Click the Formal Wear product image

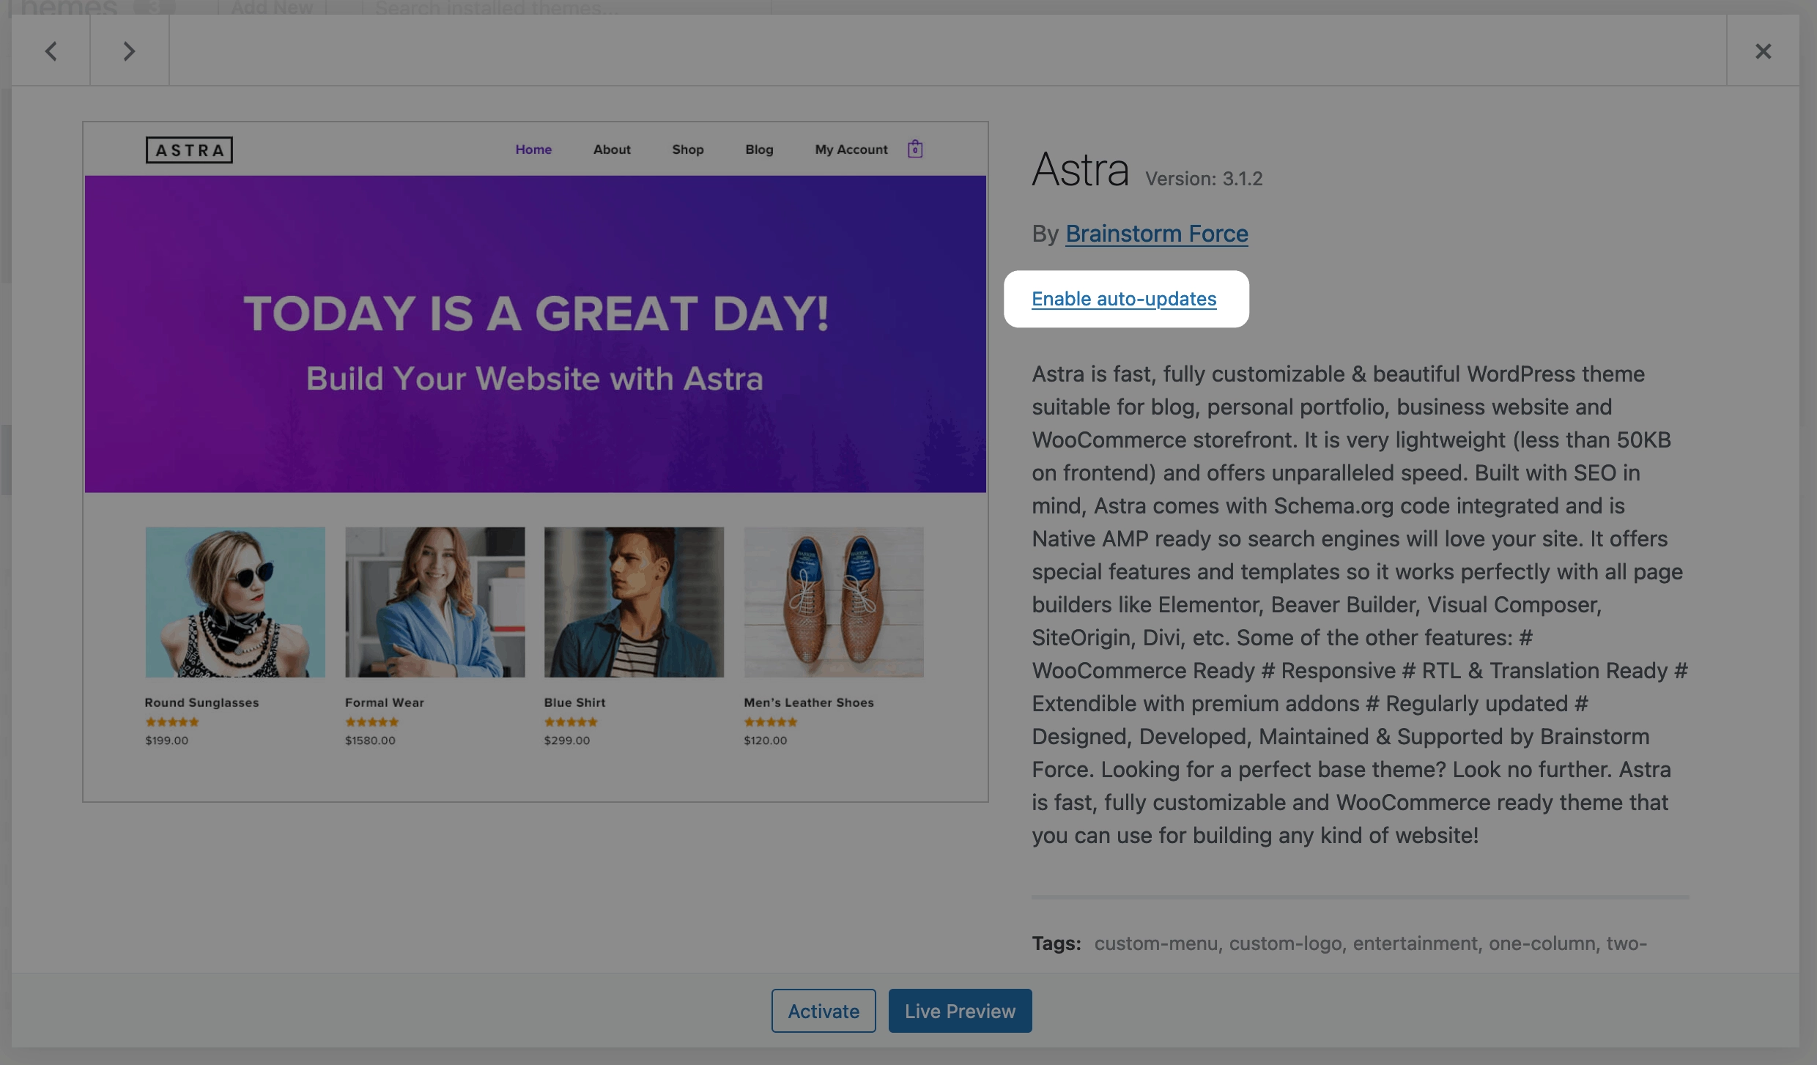pos(435,602)
